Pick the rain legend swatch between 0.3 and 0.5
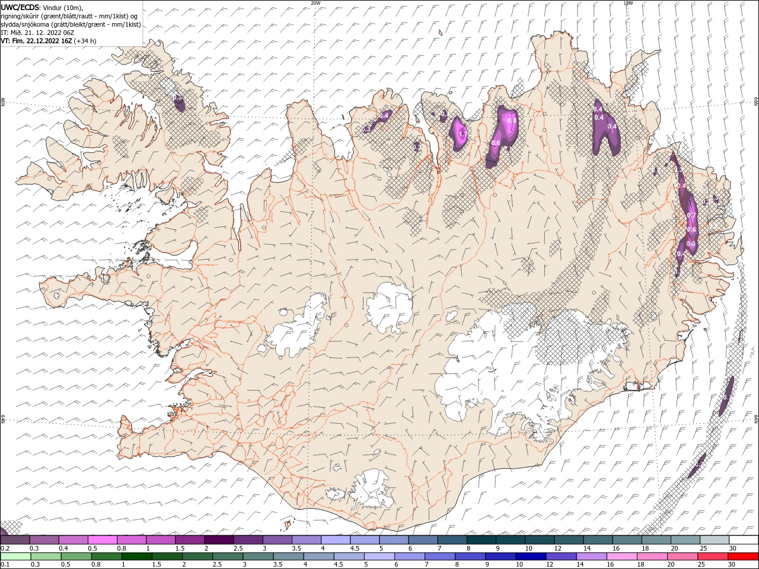Image resolution: width=759 pixels, height=569 pixels. 46,557
